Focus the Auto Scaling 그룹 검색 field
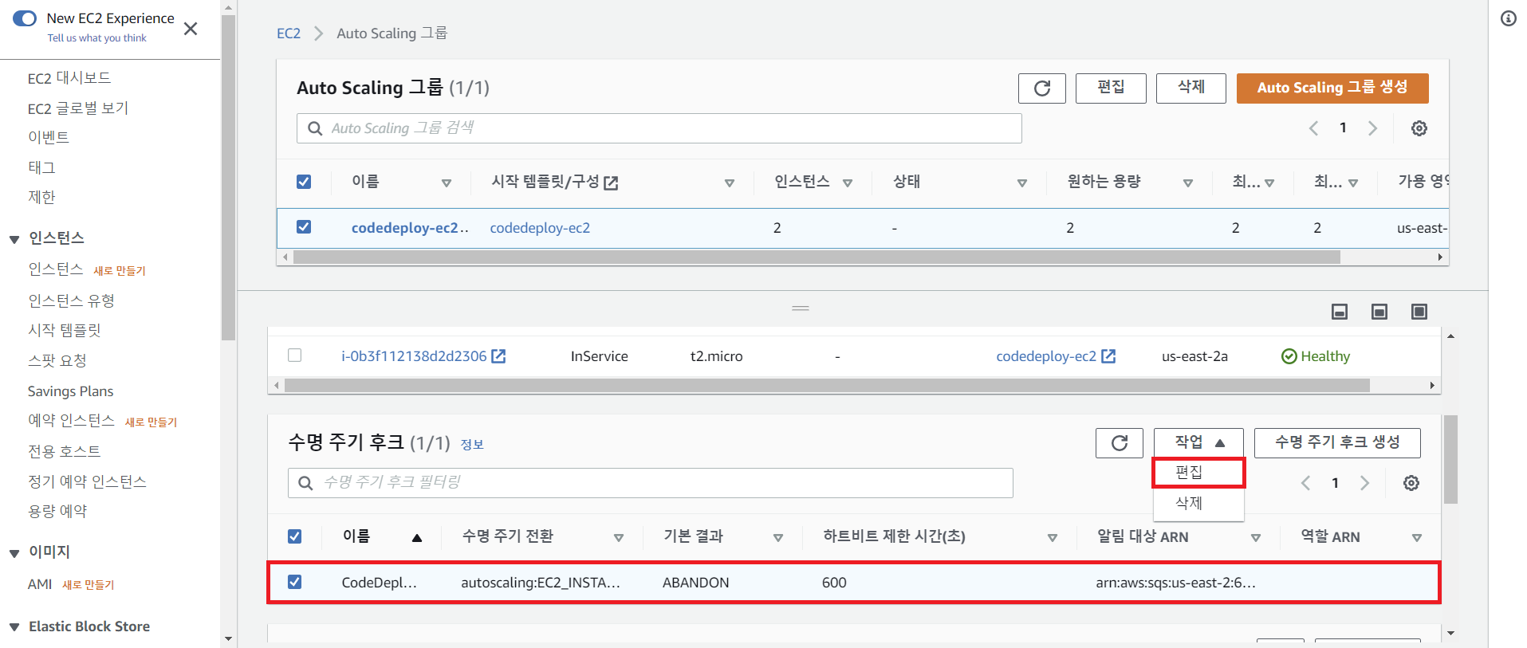 659,128
